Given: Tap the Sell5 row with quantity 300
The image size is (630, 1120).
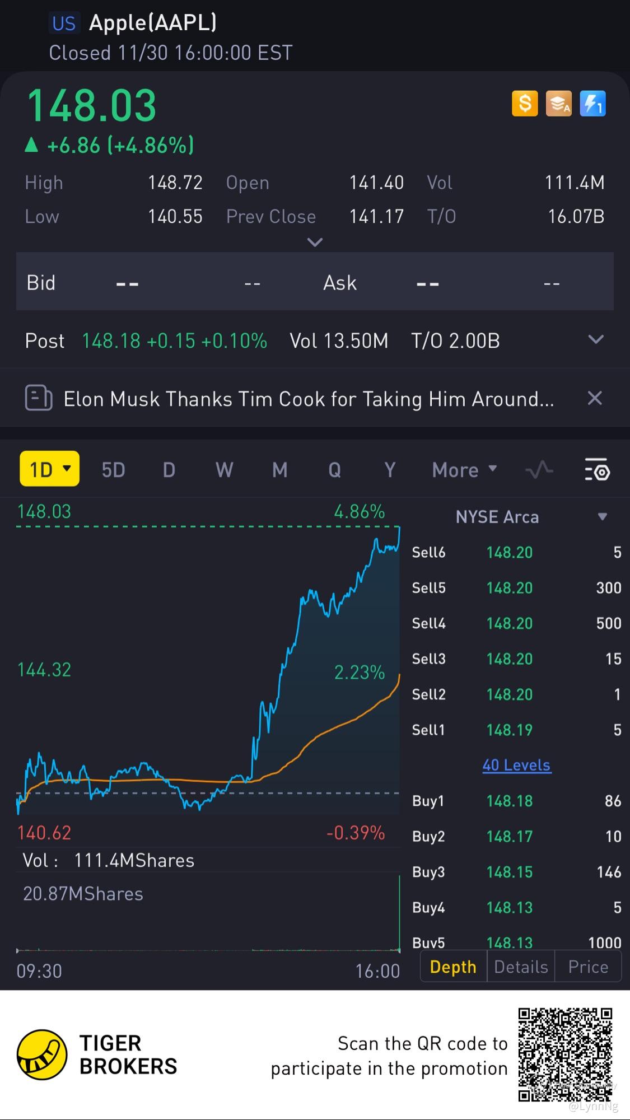Looking at the screenshot, I should pos(516,587).
